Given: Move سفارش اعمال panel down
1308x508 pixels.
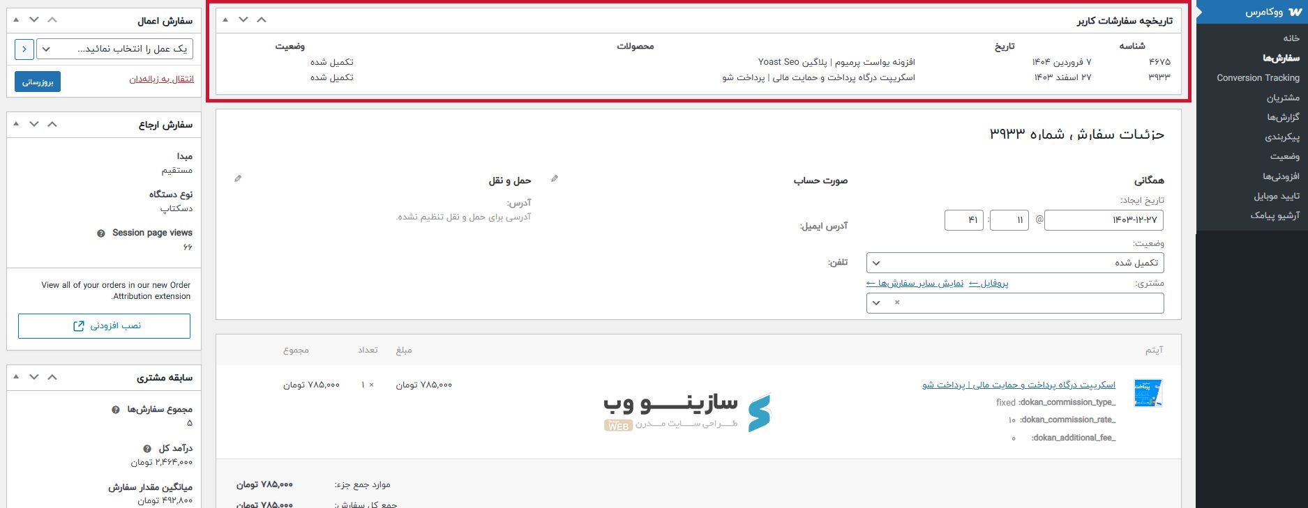Looking at the screenshot, I should tap(34, 20).
